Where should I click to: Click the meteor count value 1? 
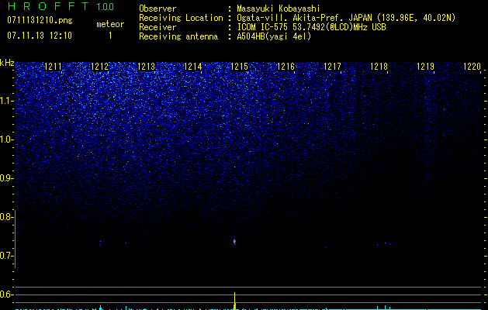point(110,36)
